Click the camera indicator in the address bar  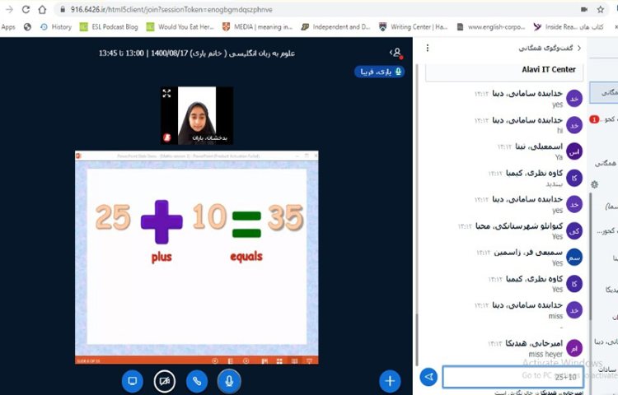click(x=584, y=9)
